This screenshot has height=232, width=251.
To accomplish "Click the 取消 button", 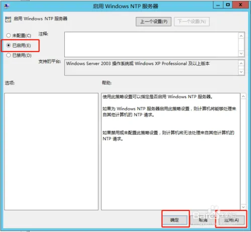I will coord(203,220).
